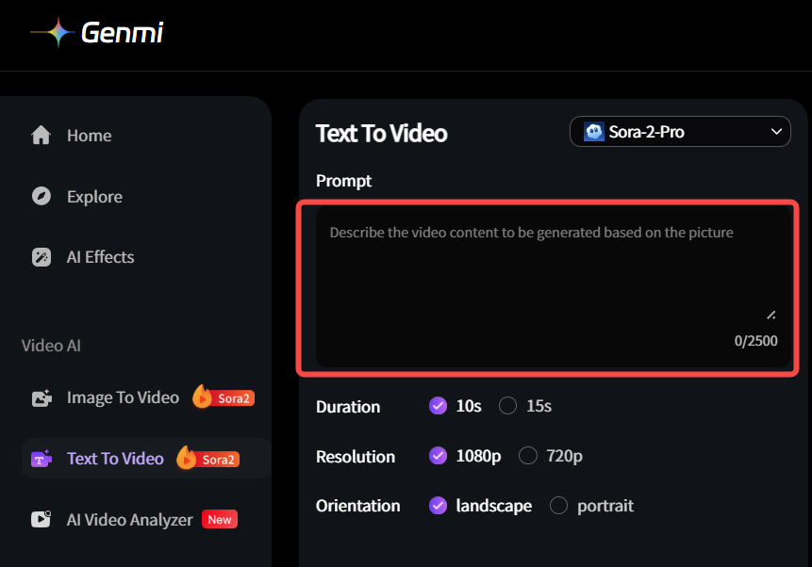This screenshot has height=567, width=812.
Task: Open the AI Video Analyzer video icon
Action: pos(41,519)
